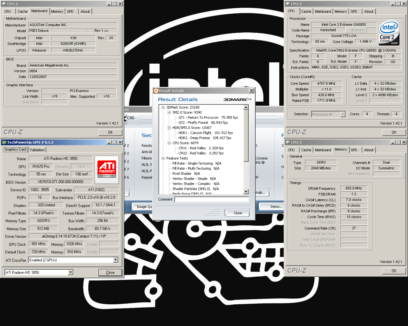The height and width of the screenshot is (326, 408).
Task: Open SPD tab in the memory CPU-Z window
Action: (354, 150)
